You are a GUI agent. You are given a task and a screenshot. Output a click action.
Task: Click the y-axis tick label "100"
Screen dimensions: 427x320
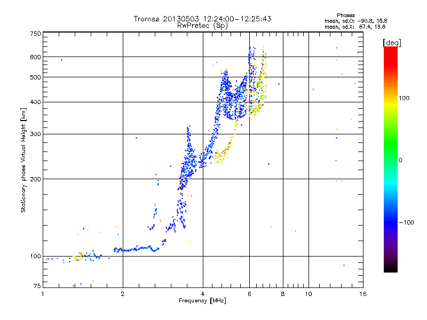[36, 256]
